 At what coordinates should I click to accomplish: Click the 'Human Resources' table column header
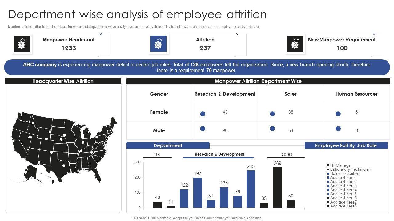[357, 94]
